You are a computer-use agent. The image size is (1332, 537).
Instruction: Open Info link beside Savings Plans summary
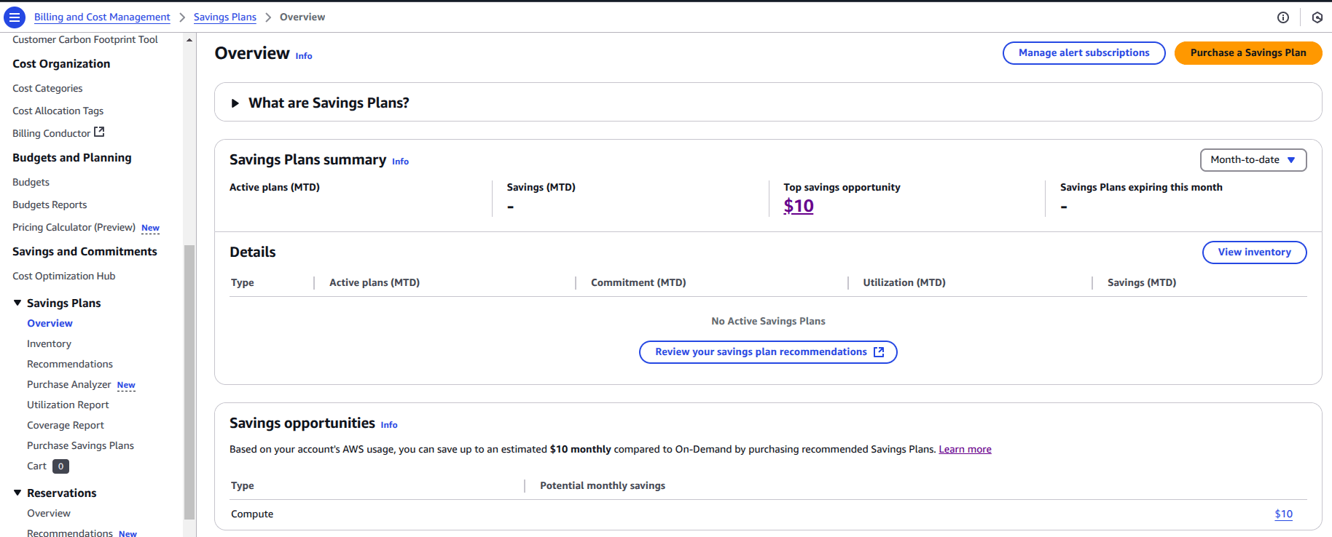pos(400,162)
